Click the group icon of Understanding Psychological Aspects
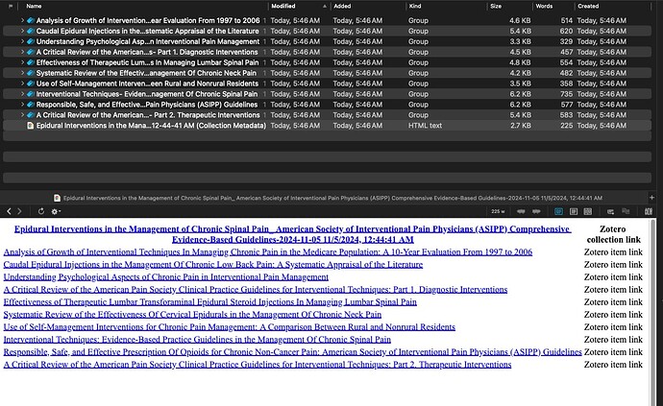 [x=30, y=41]
